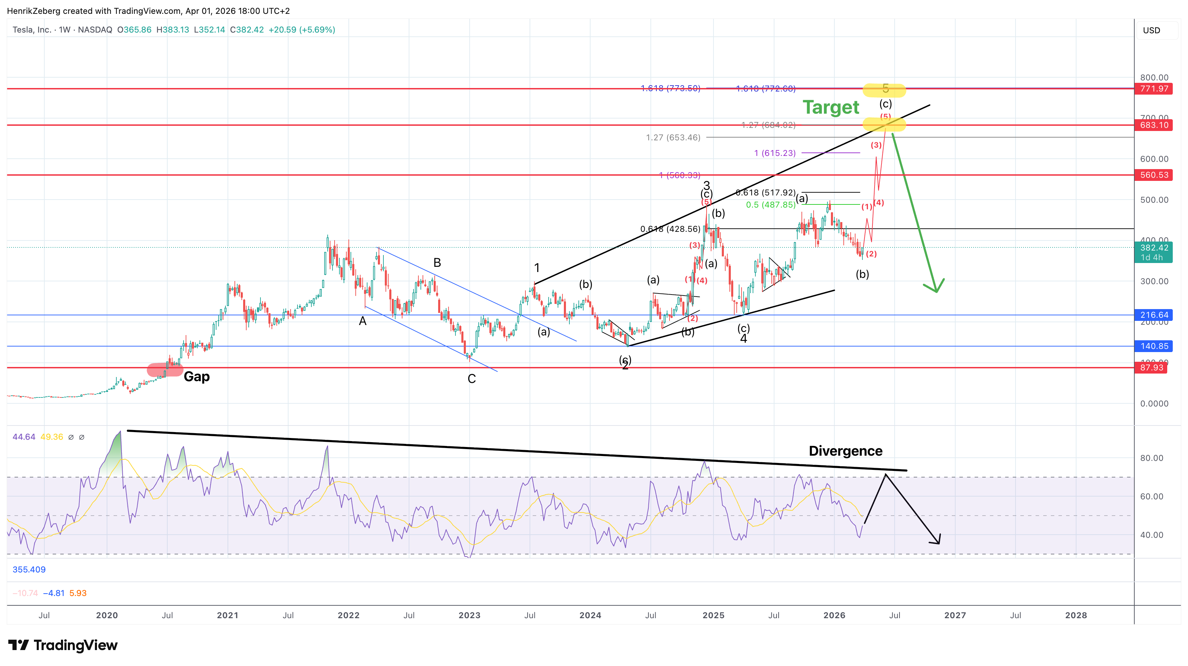Click the 'Divergence' annotation text
Image resolution: width=1188 pixels, height=666 pixels.
[845, 451]
